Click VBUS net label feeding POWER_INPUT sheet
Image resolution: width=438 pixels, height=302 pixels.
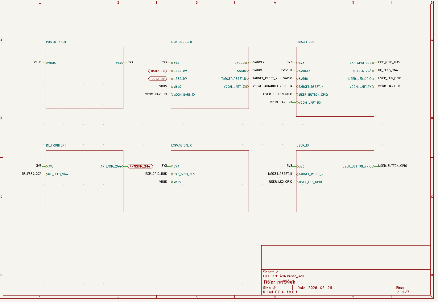click(x=38, y=62)
